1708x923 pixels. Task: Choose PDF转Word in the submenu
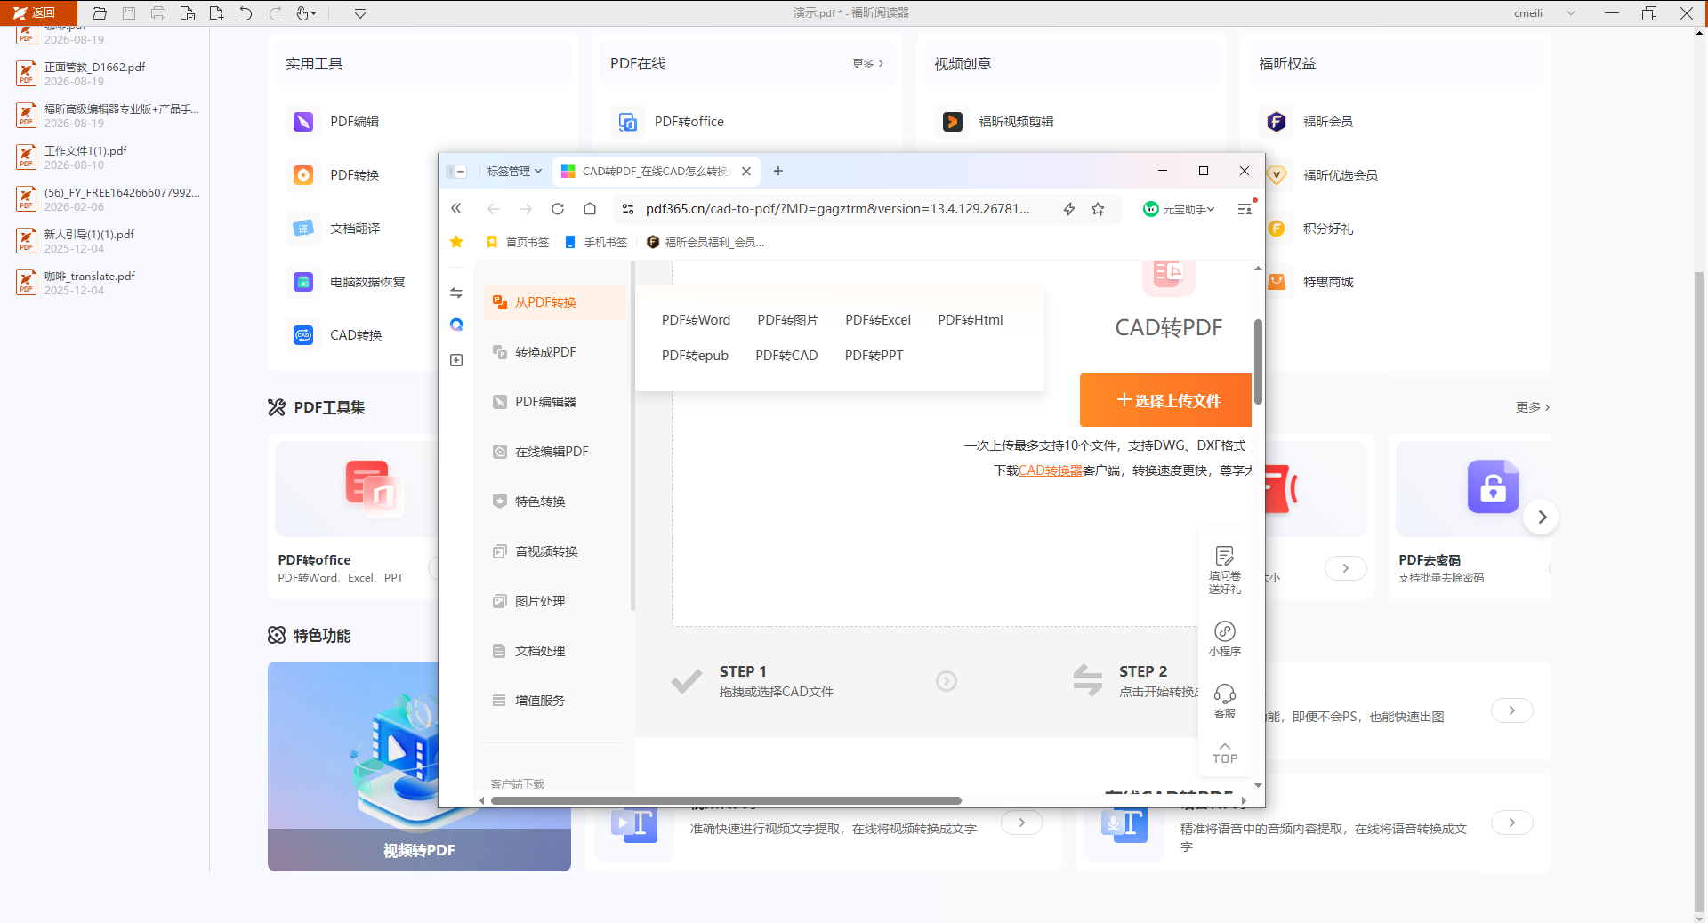point(696,320)
